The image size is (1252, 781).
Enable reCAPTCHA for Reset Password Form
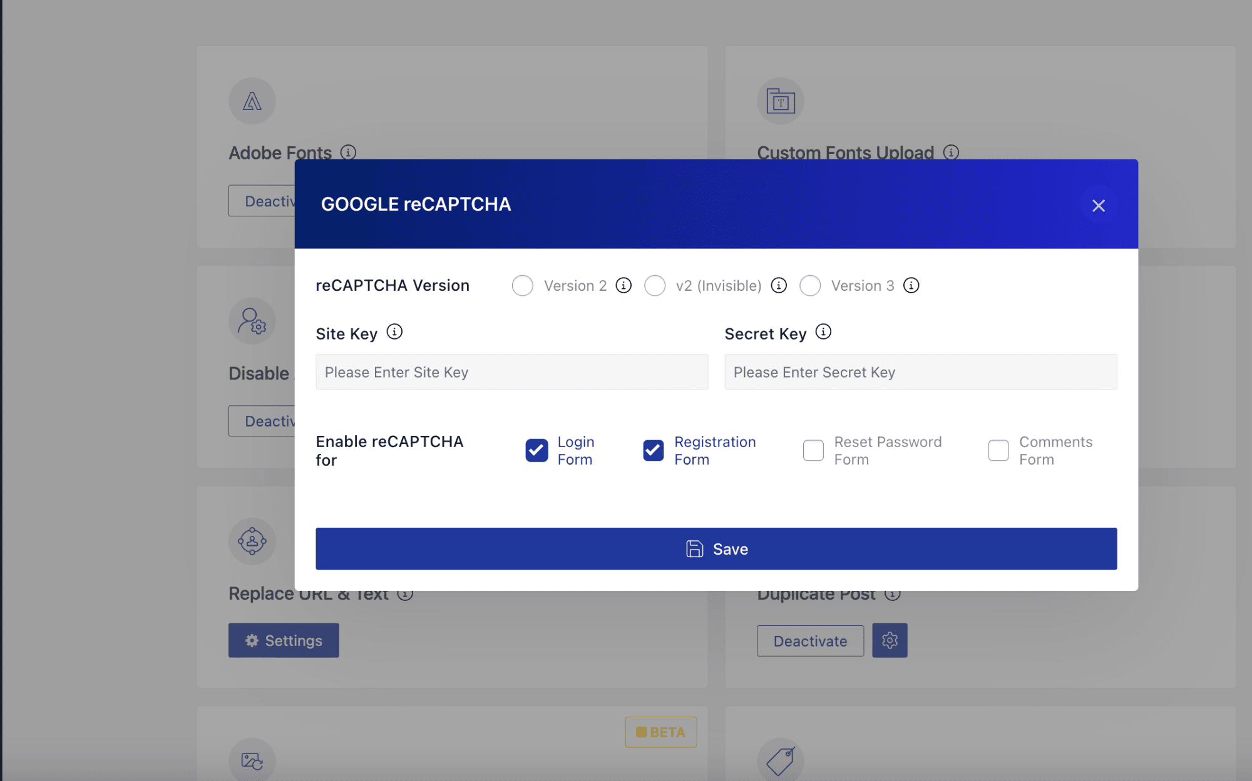pos(813,450)
